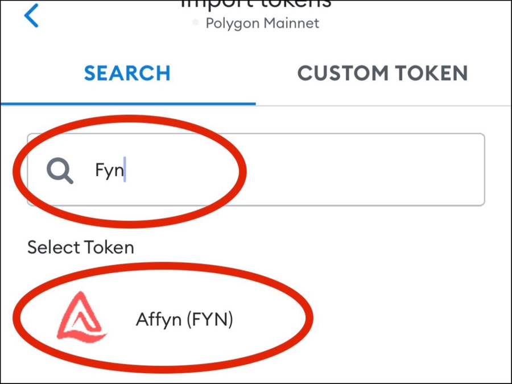Screen dimensions: 512x384
Task: Open the CUSTOM TOKEN tab
Action: (x=382, y=73)
